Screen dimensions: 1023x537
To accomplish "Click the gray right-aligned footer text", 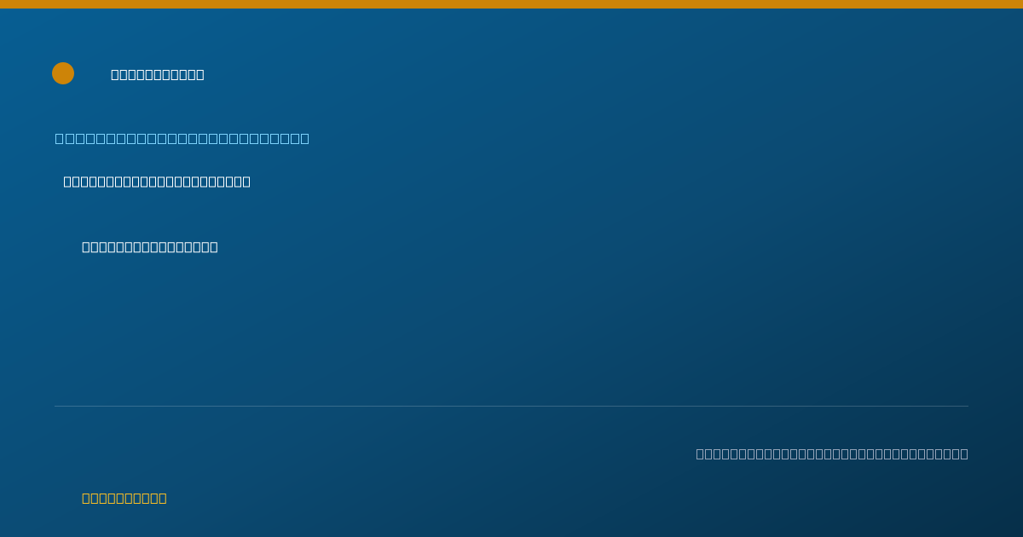I will click(x=832, y=453).
